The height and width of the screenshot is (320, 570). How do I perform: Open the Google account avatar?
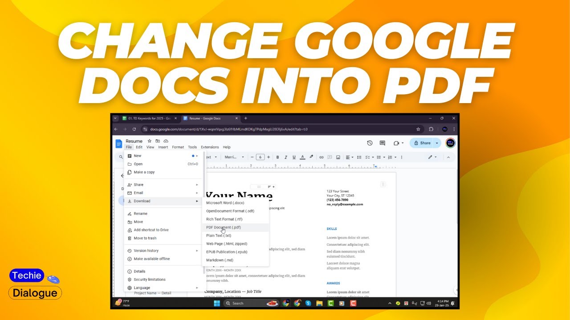(450, 143)
